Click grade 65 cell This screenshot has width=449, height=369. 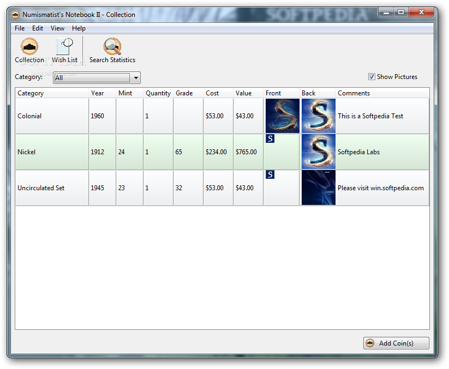coord(188,152)
